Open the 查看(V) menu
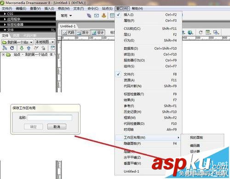The image size is (230, 179). (35, 9)
